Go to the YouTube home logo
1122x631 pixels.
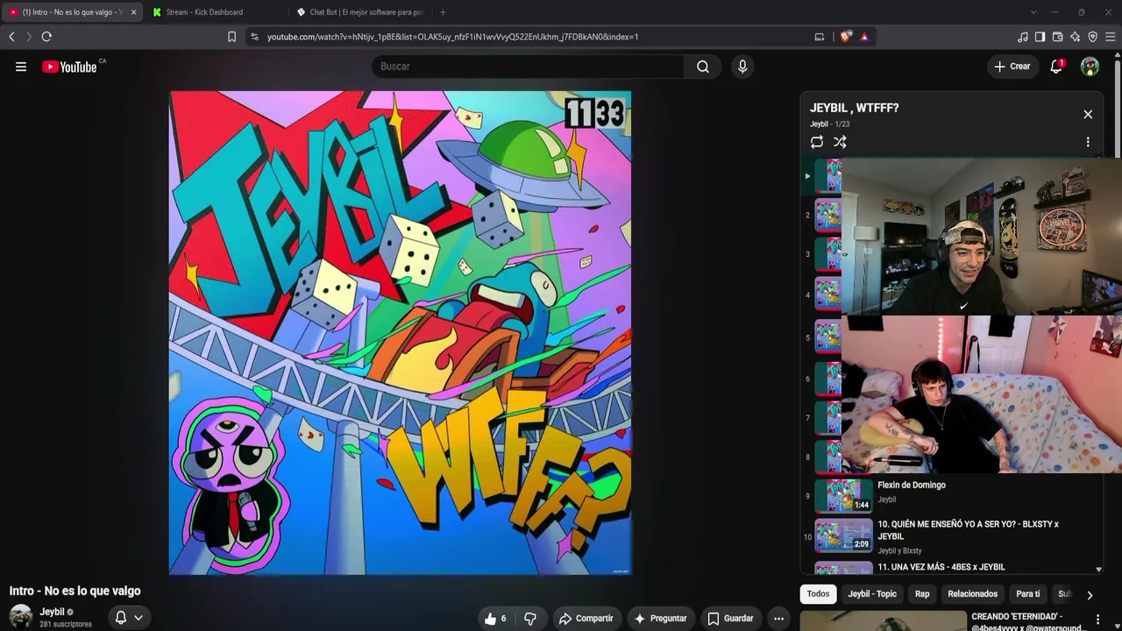pos(70,67)
